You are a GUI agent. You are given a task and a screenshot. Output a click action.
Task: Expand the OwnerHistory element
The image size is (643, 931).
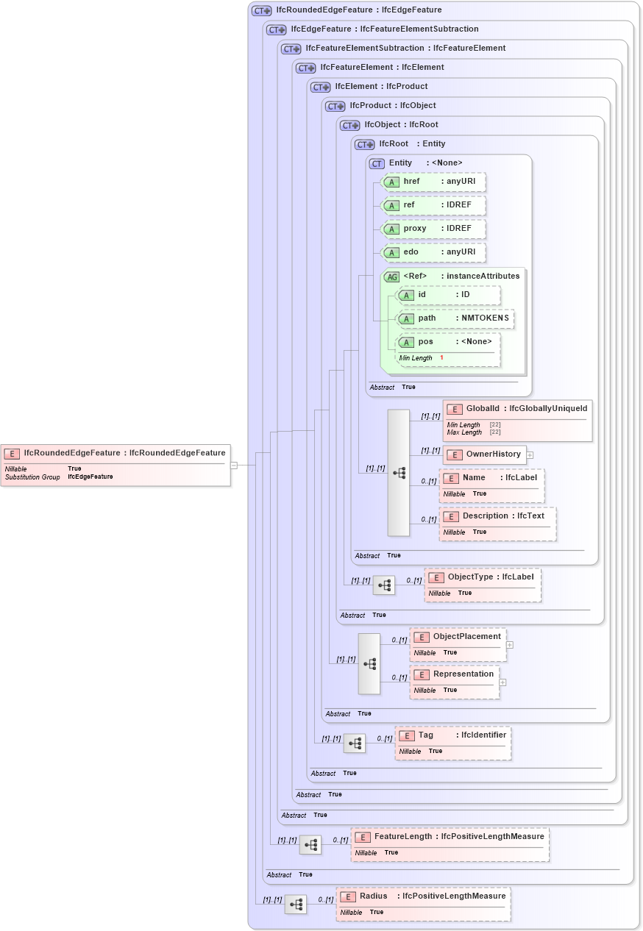click(x=530, y=455)
